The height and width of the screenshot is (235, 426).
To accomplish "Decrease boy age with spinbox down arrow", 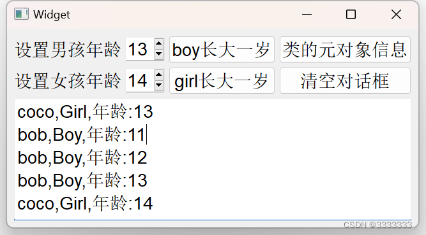I will click(159, 55).
